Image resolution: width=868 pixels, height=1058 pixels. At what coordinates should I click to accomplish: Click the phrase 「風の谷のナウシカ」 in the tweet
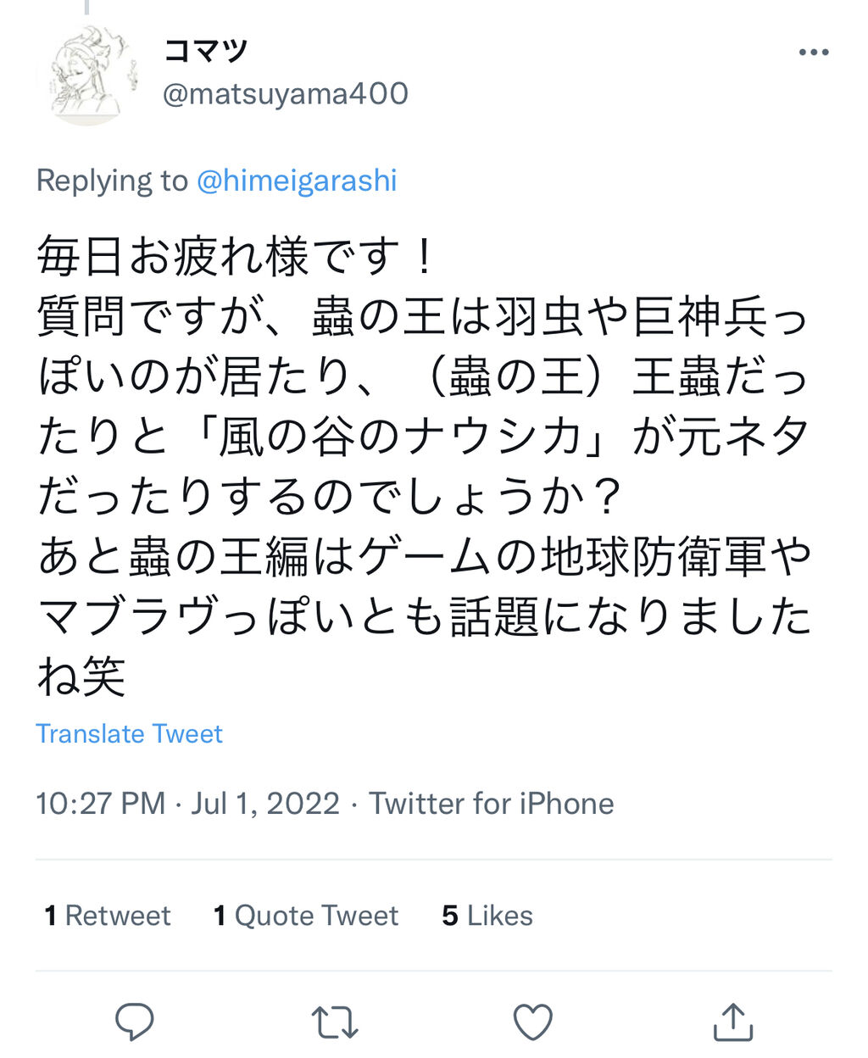411,437
